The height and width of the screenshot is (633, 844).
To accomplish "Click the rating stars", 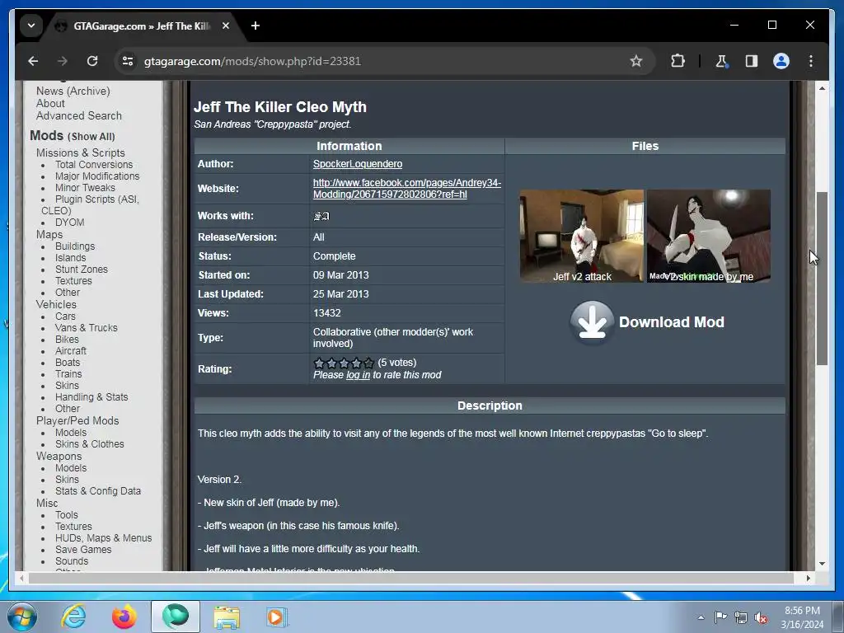I will [344, 363].
